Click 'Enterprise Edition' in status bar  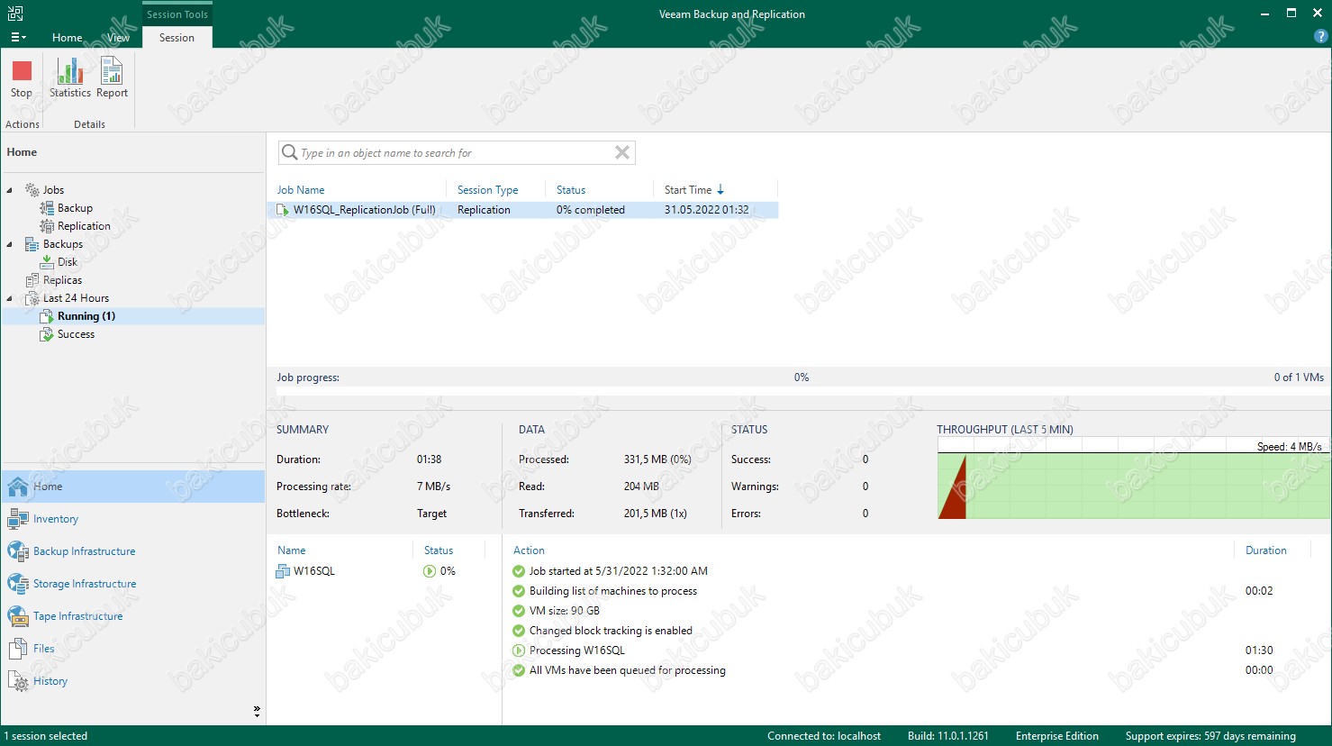tap(1056, 736)
